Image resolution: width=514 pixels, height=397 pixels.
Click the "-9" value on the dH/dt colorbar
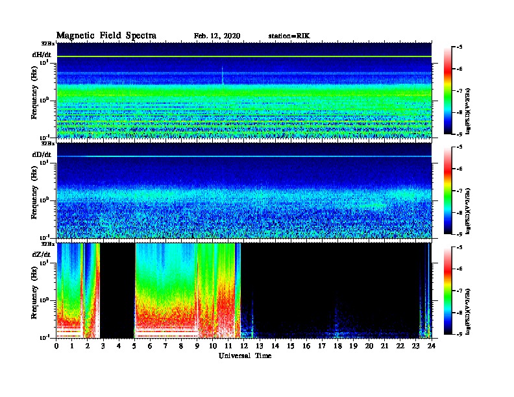459,134
